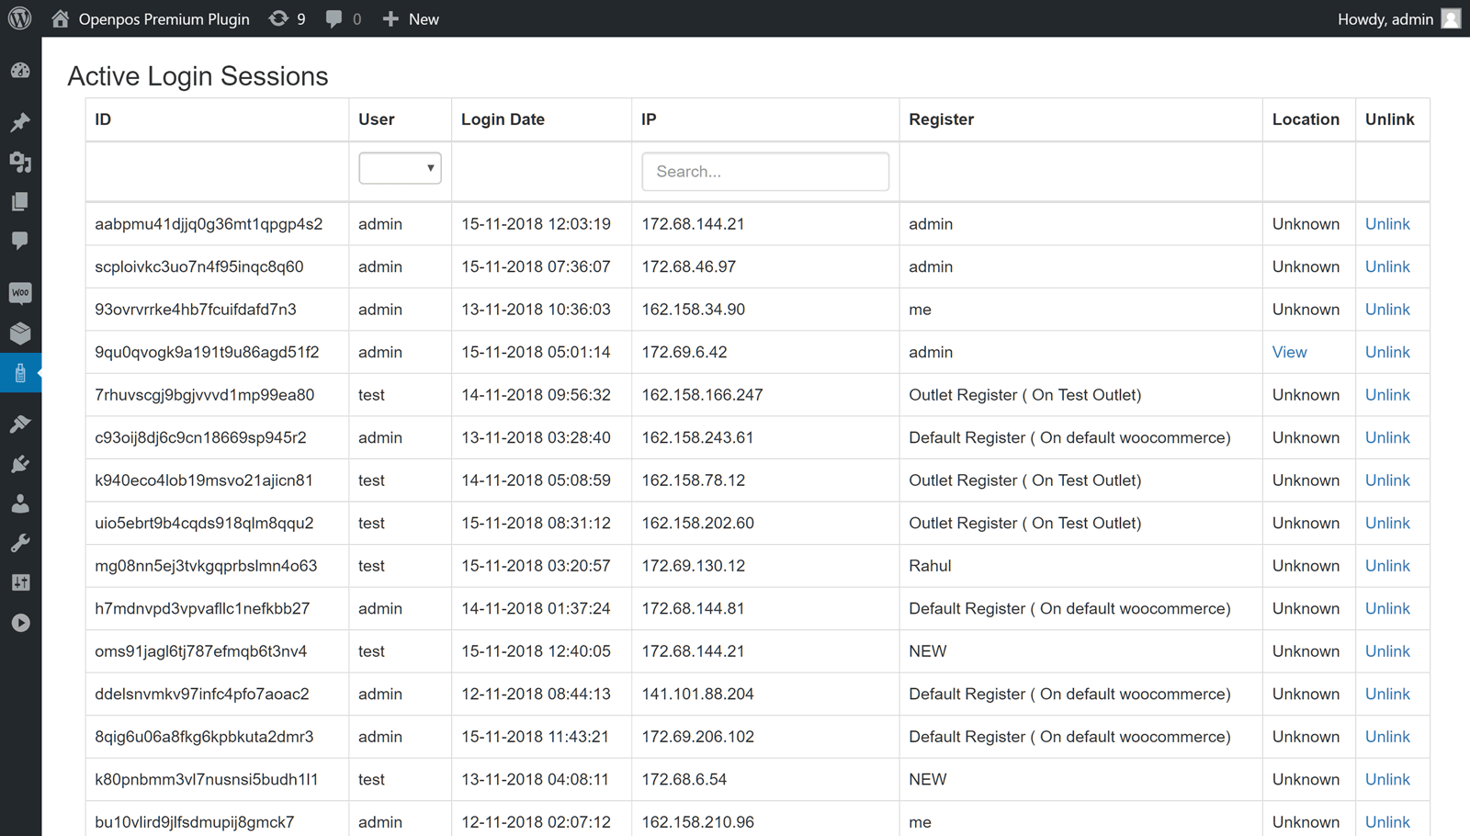The height and width of the screenshot is (836, 1470).
Task: Open the Howdy, admin account menu
Action: 1397,18
